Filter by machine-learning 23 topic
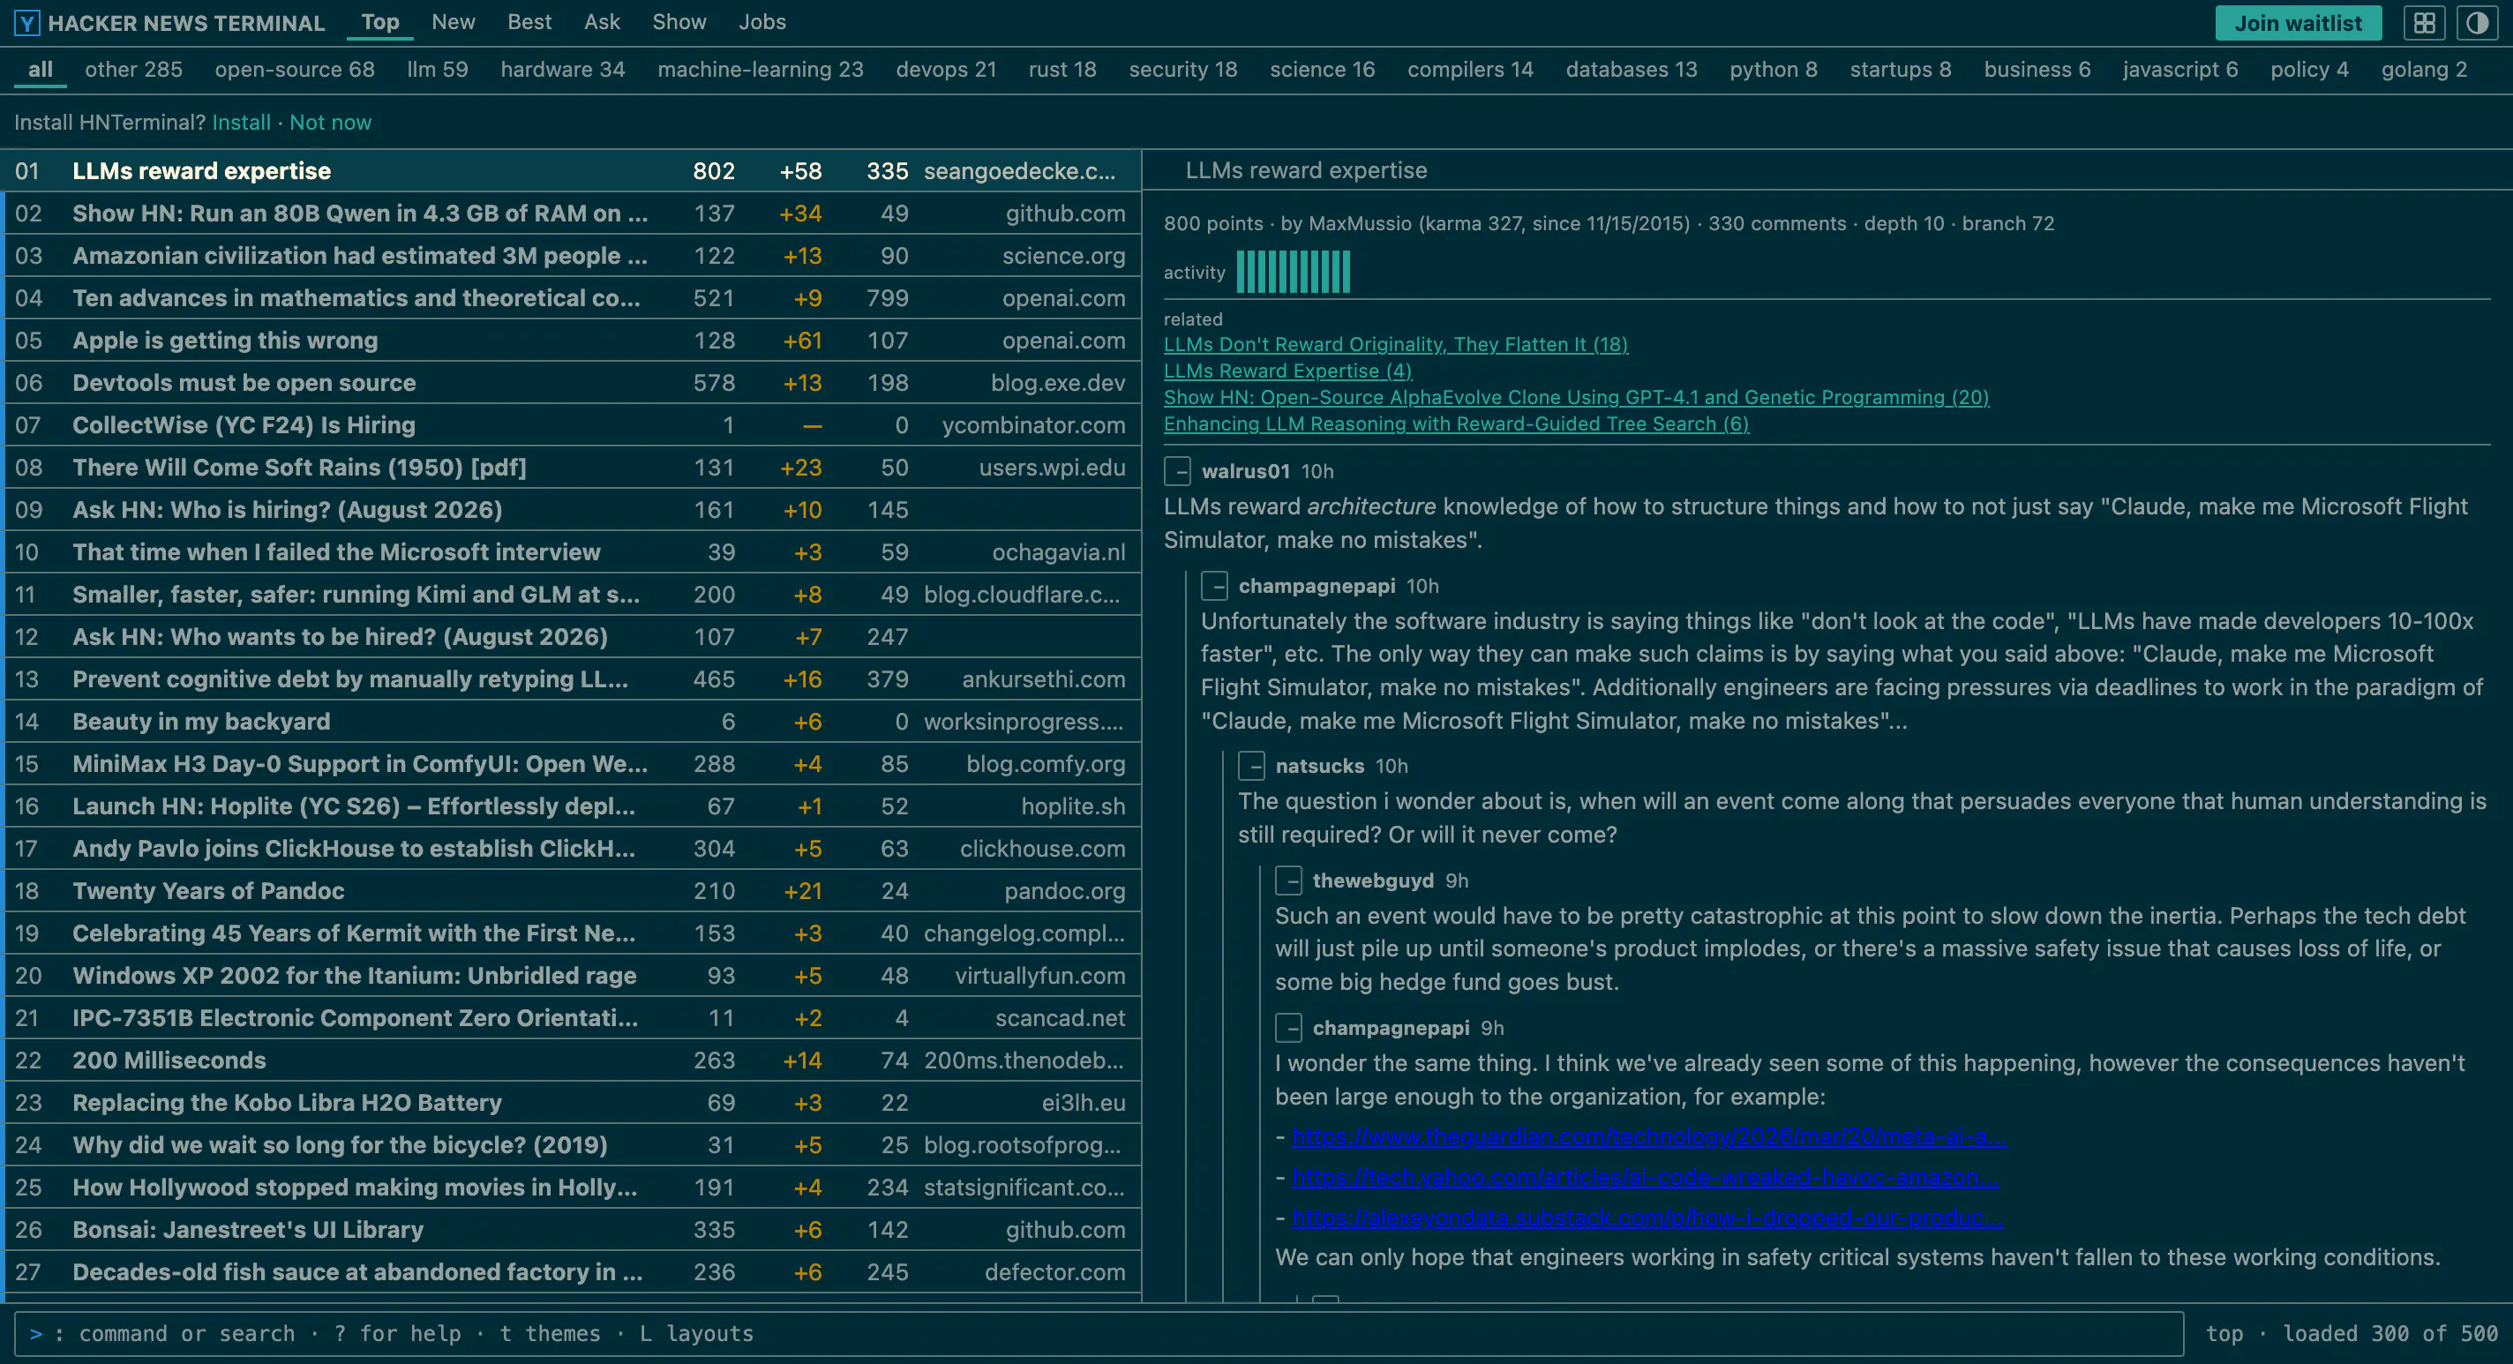 [761, 71]
